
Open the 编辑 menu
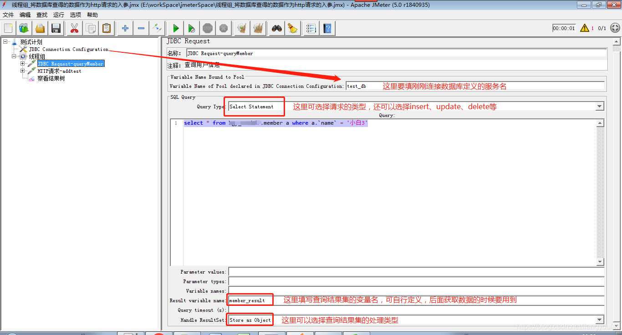click(x=25, y=15)
